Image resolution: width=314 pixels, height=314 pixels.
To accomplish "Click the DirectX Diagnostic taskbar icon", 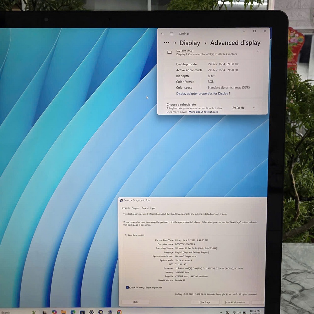I will click(101, 312).
